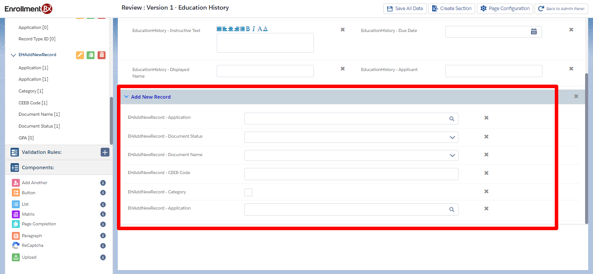Screen dimensions: 593x274
Task: Collapse EHAddNewRecord tree node
Action: tap(13, 55)
